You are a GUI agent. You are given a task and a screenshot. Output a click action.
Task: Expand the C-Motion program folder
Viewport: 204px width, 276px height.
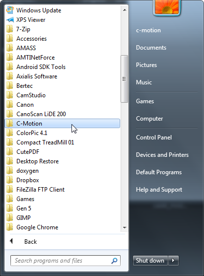pyautogui.click(x=63, y=124)
